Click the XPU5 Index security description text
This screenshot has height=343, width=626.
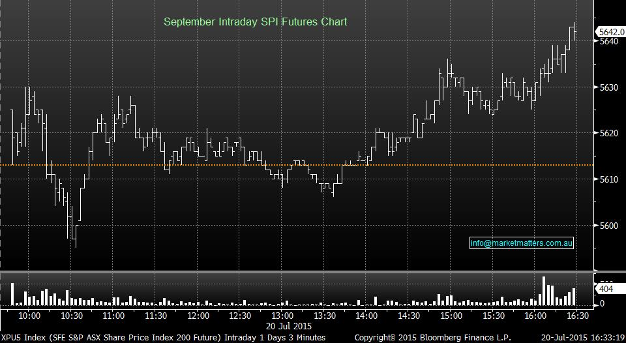163,337
